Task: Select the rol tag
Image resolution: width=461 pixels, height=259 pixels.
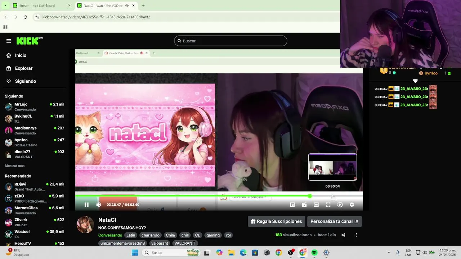Action: 228,235
